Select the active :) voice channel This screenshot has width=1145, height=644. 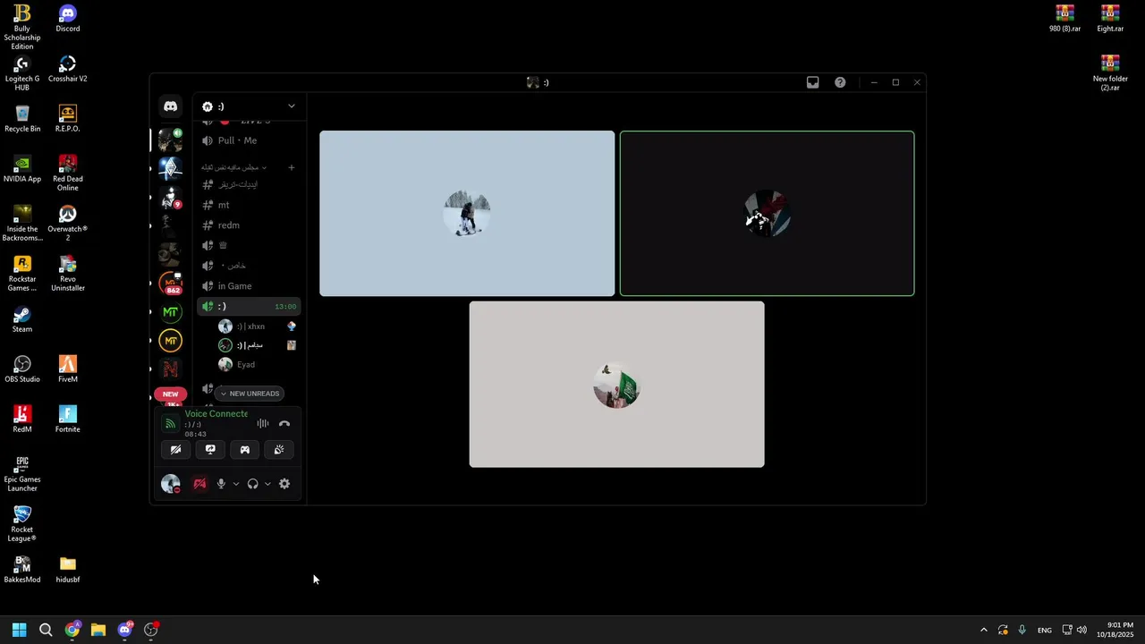pyautogui.click(x=249, y=307)
